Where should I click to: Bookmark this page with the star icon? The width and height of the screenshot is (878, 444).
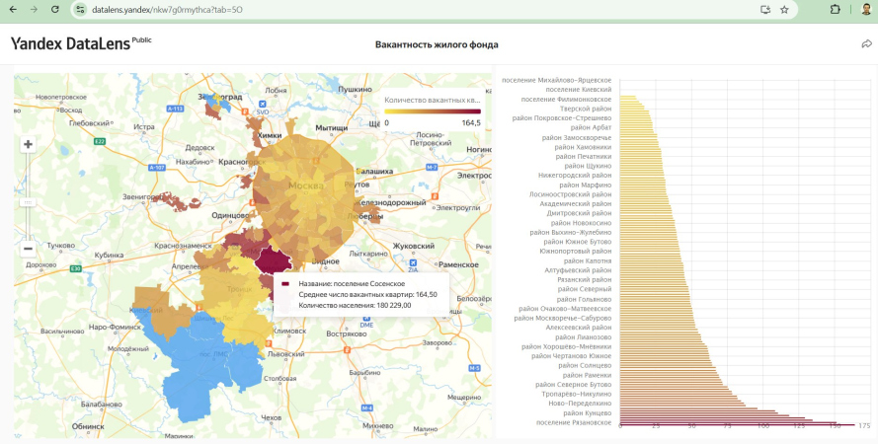point(784,9)
